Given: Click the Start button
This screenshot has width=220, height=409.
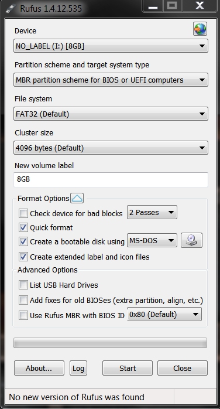Looking at the screenshot, I should coord(128,368).
